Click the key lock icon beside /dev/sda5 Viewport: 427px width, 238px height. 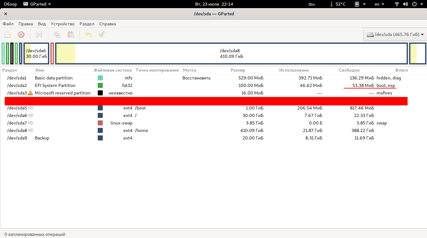[x=30, y=108]
